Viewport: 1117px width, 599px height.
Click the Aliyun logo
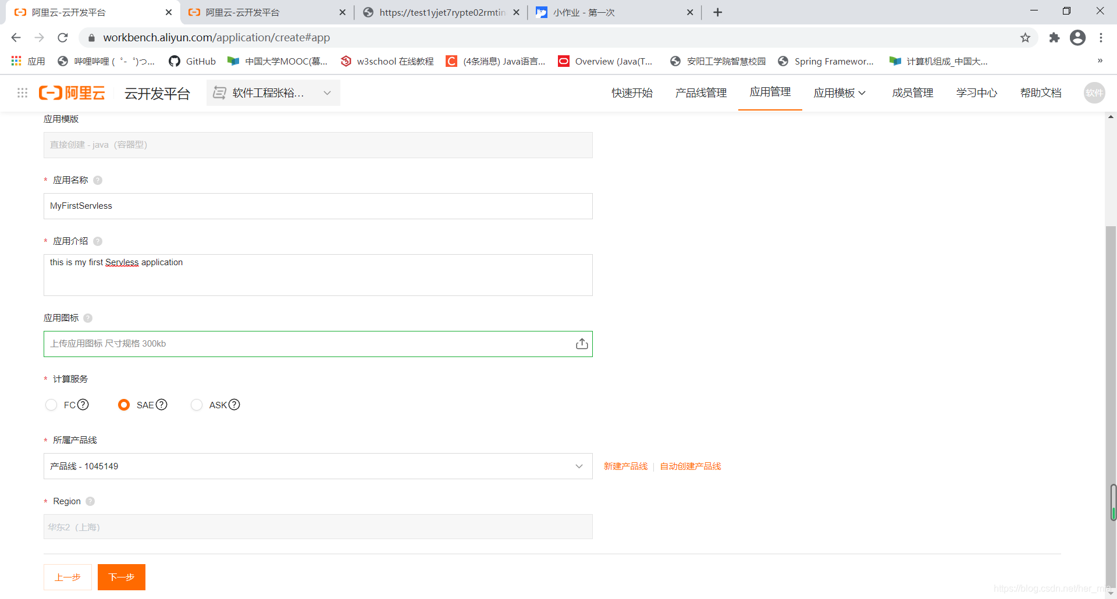(x=72, y=93)
